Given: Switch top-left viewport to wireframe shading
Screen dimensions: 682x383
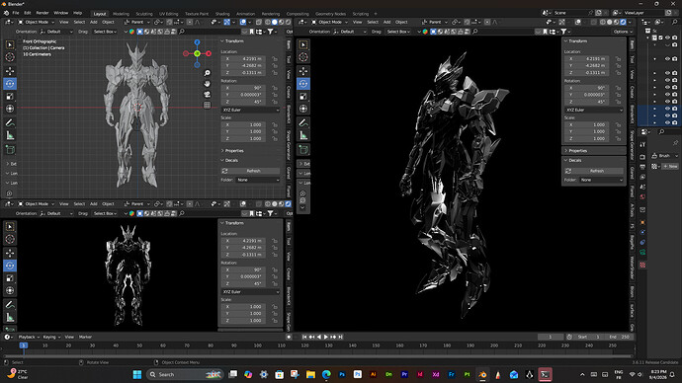Looking at the screenshot, I should [267, 22].
